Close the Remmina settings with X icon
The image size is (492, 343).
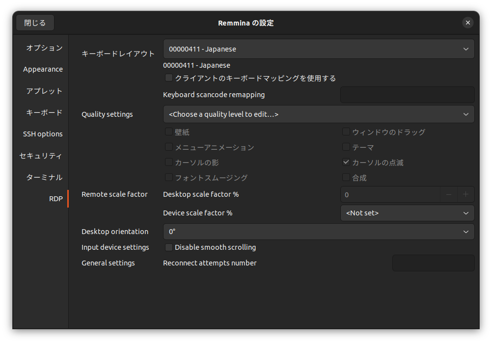coord(468,23)
